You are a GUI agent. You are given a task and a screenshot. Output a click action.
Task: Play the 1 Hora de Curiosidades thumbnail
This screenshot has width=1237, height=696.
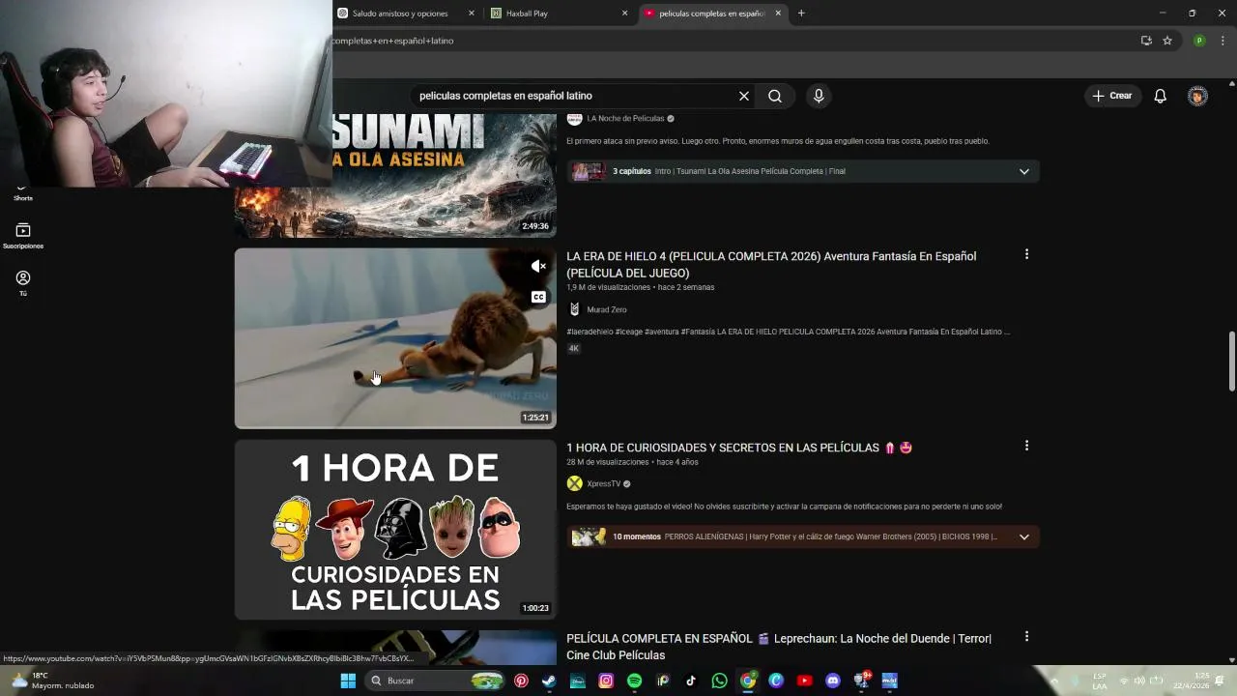click(395, 530)
